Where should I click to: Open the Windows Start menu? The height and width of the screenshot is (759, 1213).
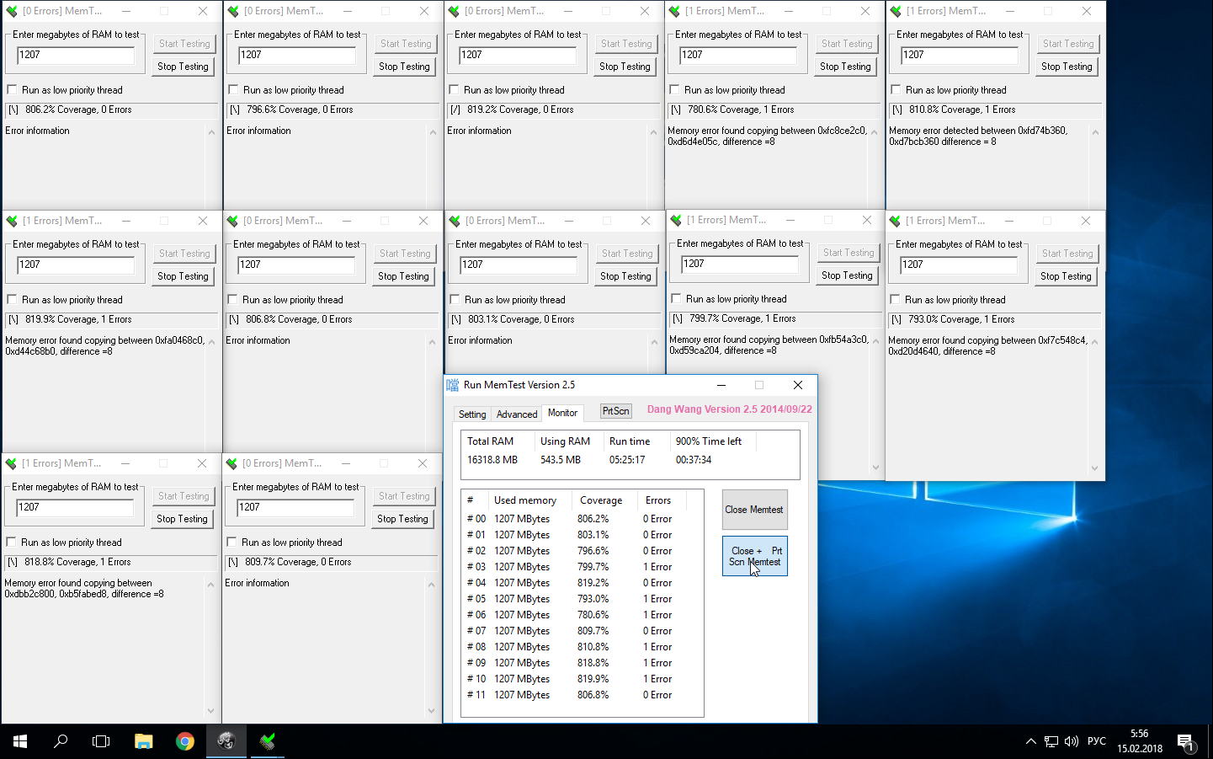tap(20, 741)
